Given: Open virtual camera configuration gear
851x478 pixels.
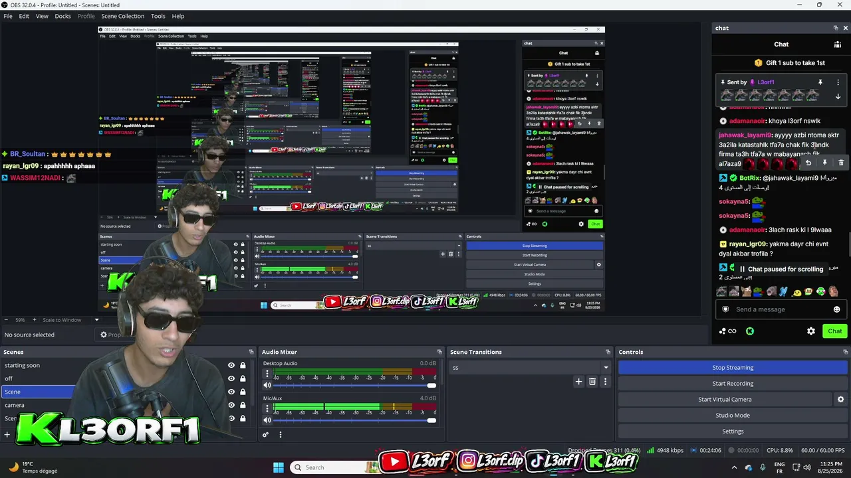Looking at the screenshot, I should point(840,400).
